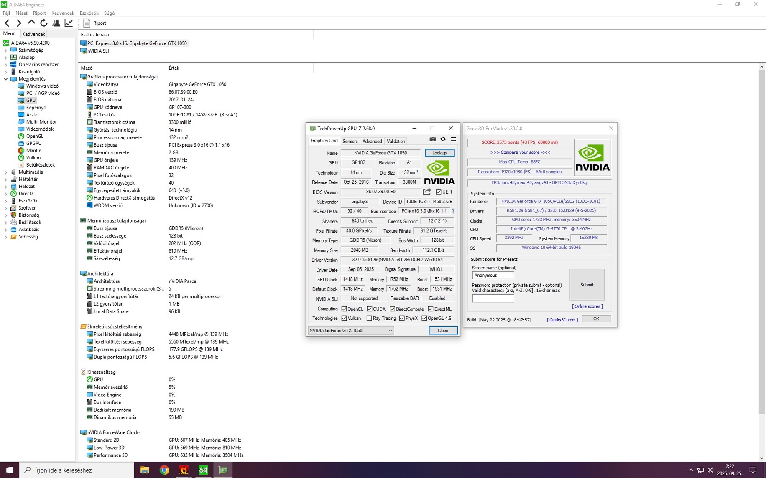Switch to AIDA64 on the taskbar
This screenshot has height=478, width=766.
click(203, 470)
